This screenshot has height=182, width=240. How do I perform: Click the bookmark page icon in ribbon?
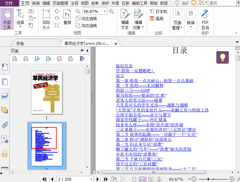tap(31, 25)
